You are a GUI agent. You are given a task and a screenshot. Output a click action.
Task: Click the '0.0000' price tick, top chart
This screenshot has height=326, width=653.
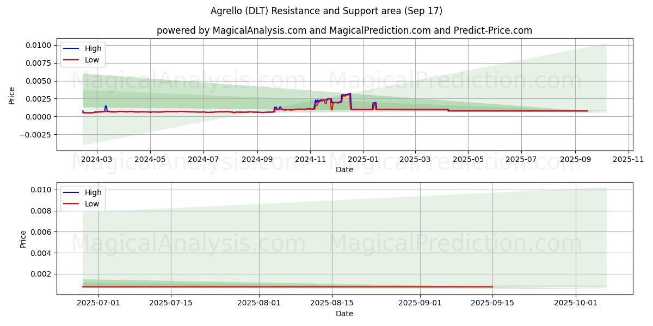click(x=39, y=117)
